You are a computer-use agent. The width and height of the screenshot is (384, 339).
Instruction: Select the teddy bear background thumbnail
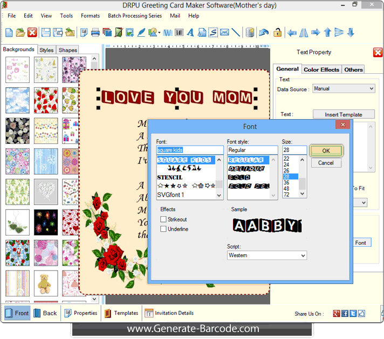pos(46,283)
